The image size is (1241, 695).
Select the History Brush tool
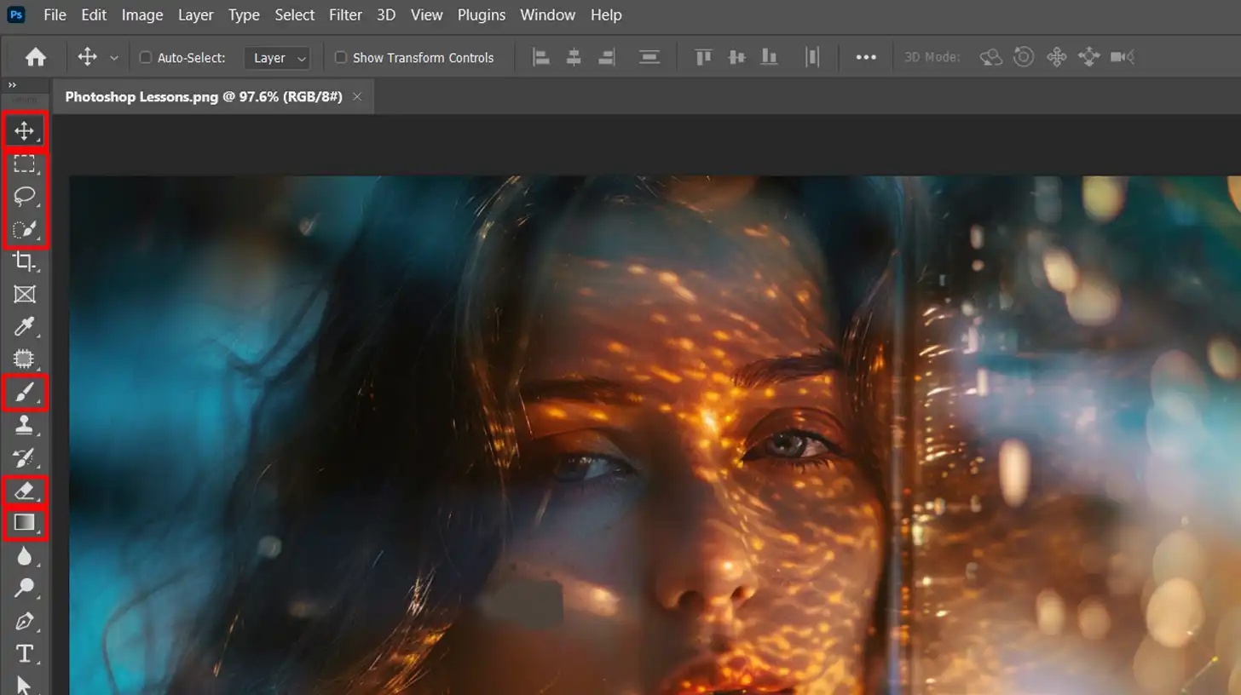click(x=24, y=457)
